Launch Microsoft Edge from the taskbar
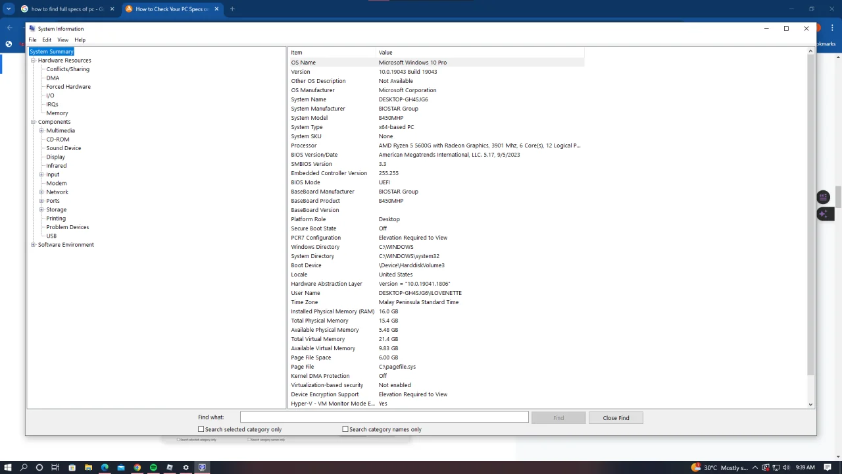 pyautogui.click(x=105, y=467)
